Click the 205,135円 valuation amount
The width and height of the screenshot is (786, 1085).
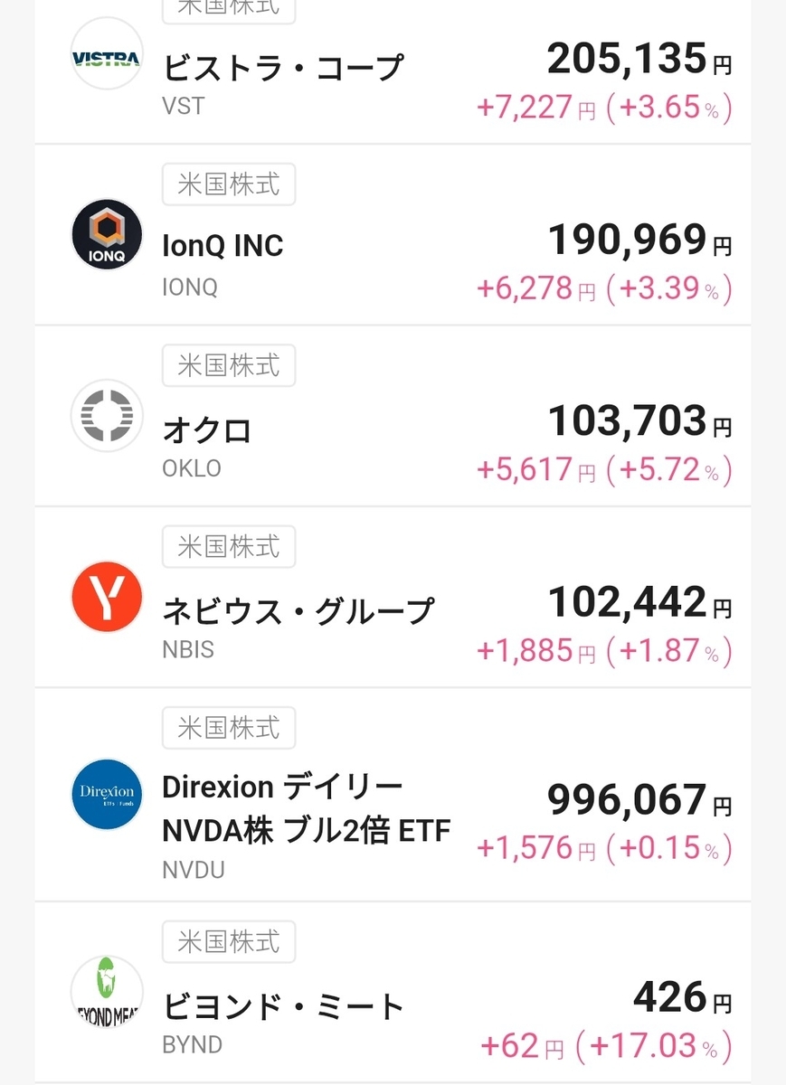[639, 60]
